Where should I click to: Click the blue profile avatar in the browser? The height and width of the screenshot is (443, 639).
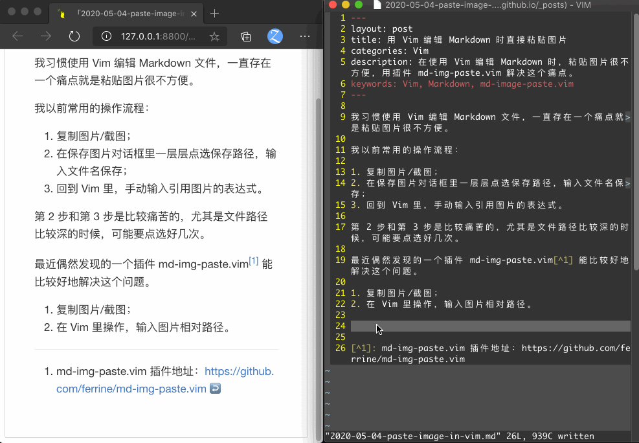click(275, 36)
